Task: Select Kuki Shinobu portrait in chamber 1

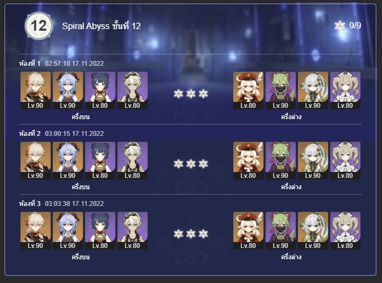Action: pyautogui.click(x=281, y=90)
